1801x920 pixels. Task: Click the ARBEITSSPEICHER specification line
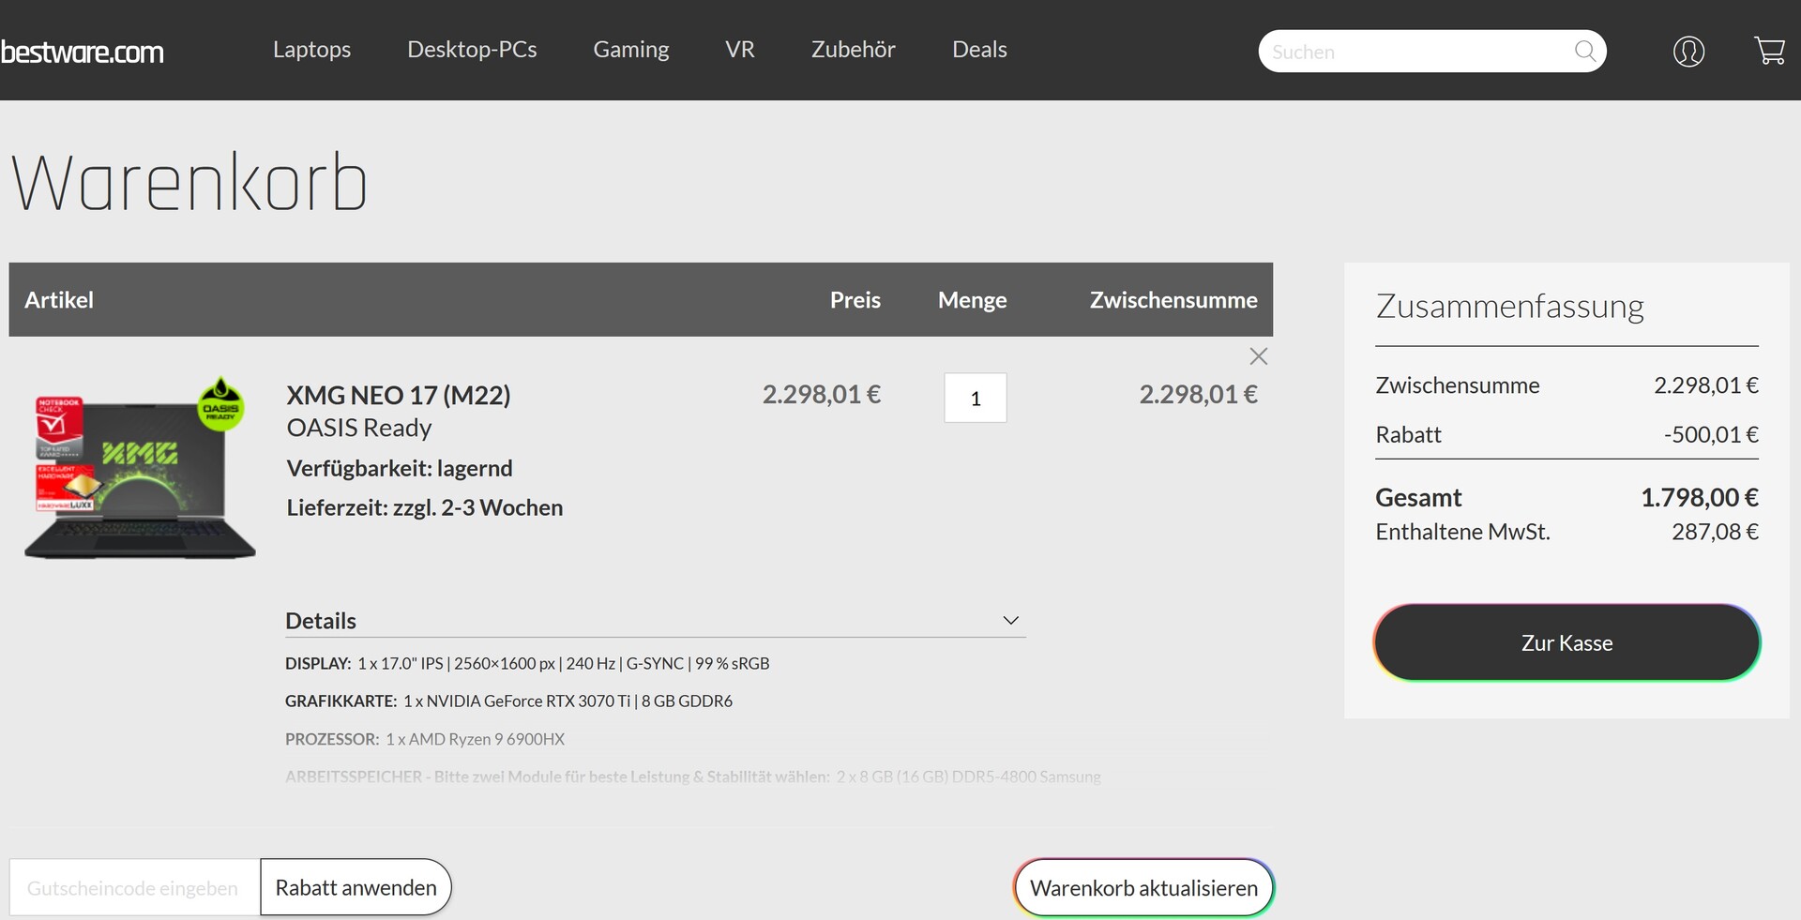[693, 777]
